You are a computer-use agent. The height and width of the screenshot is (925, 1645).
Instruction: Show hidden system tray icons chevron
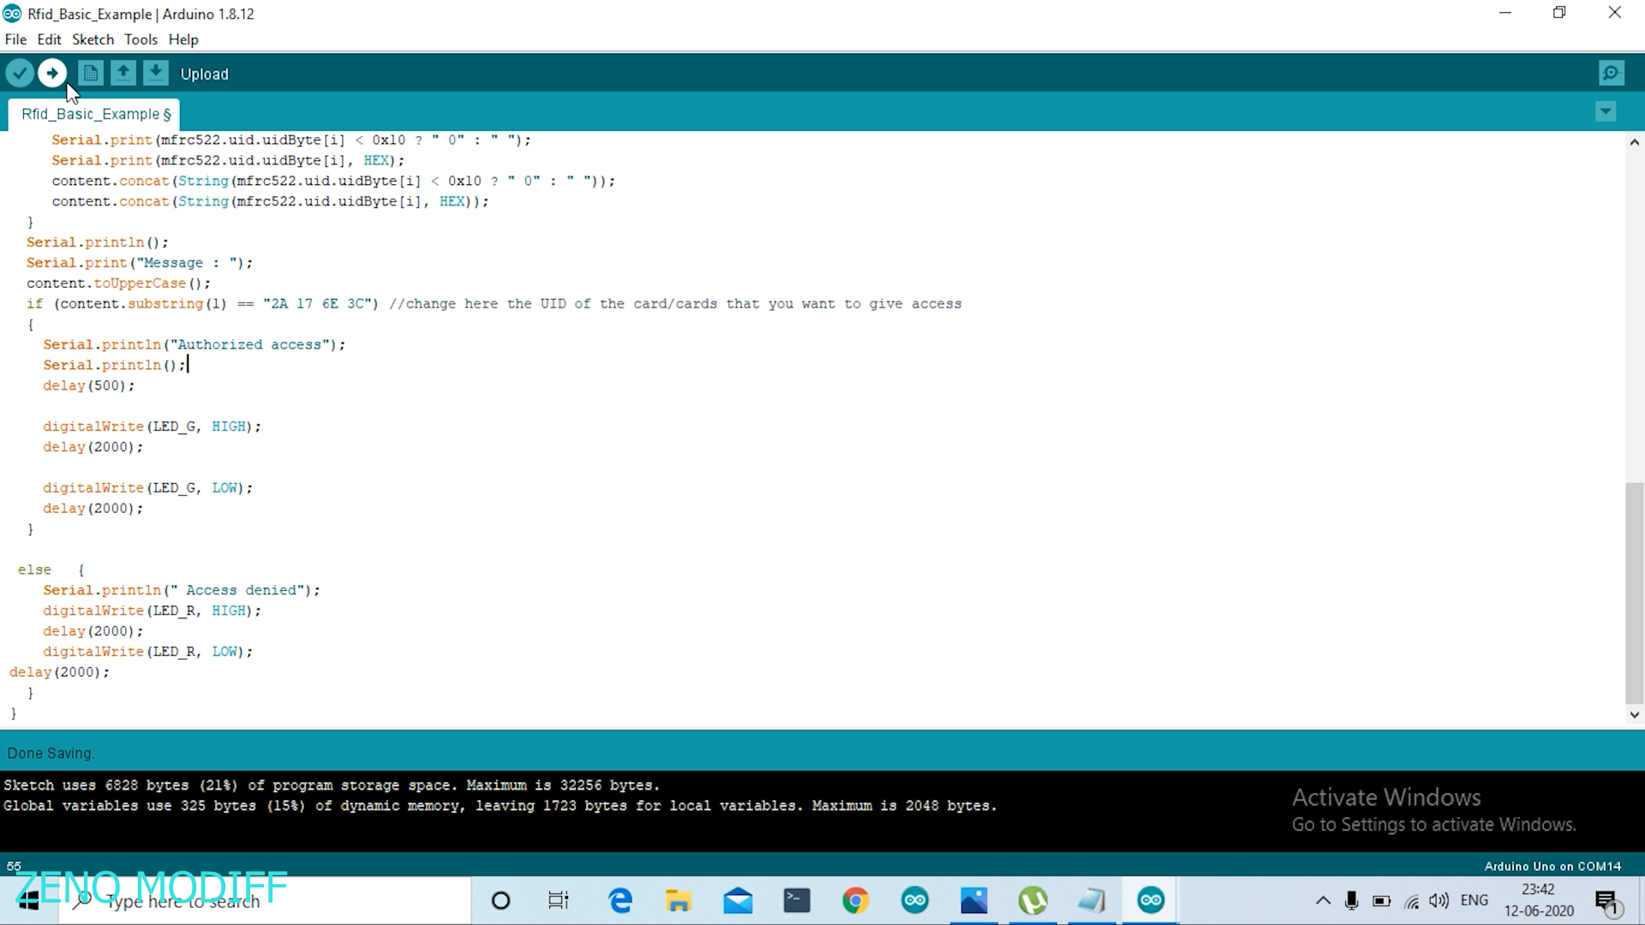pos(1323,901)
